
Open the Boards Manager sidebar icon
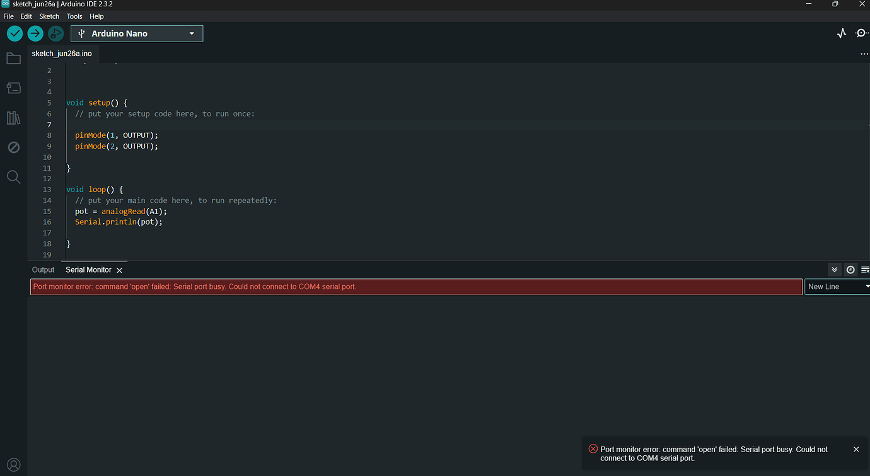coord(13,88)
